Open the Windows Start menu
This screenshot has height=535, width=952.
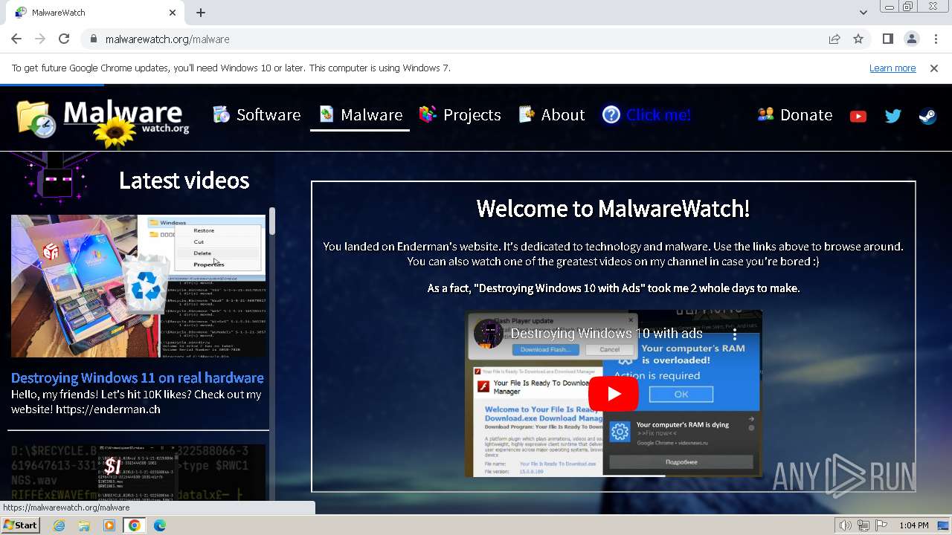pos(20,525)
